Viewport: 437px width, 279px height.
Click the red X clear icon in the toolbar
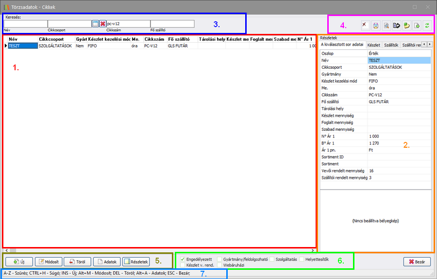pos(365,25)
